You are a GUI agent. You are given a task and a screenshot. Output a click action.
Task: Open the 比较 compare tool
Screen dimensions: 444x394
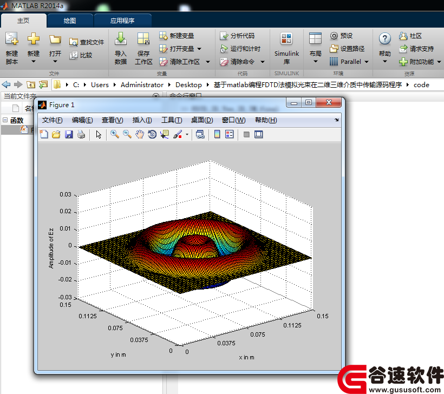point(81,55)
